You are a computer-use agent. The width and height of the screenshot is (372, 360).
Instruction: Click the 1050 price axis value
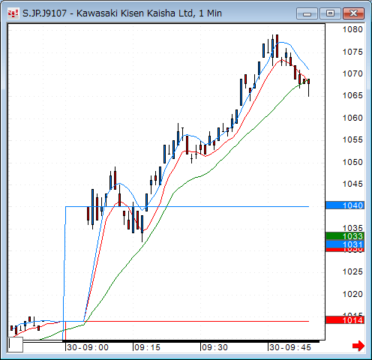pos(352,162)
